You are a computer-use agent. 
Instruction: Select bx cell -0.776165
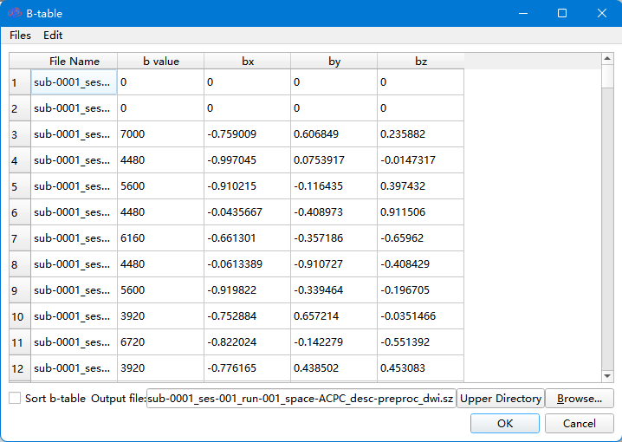point(248,368)
